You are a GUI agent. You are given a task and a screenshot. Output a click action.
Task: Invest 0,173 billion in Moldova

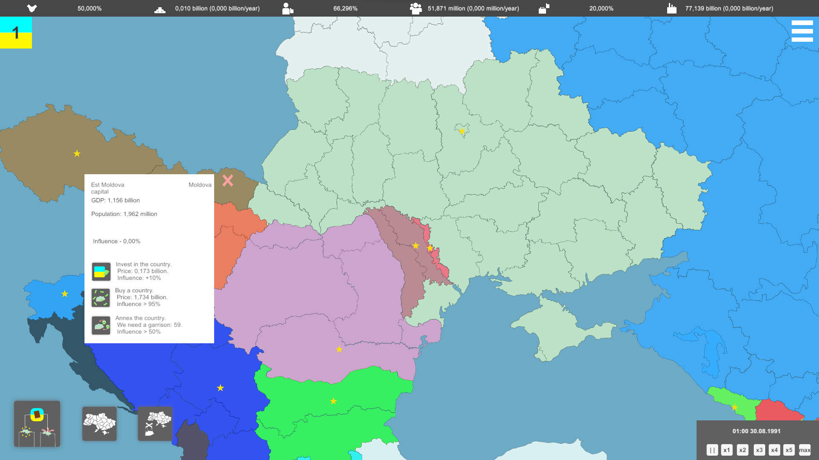pos(101,271)
